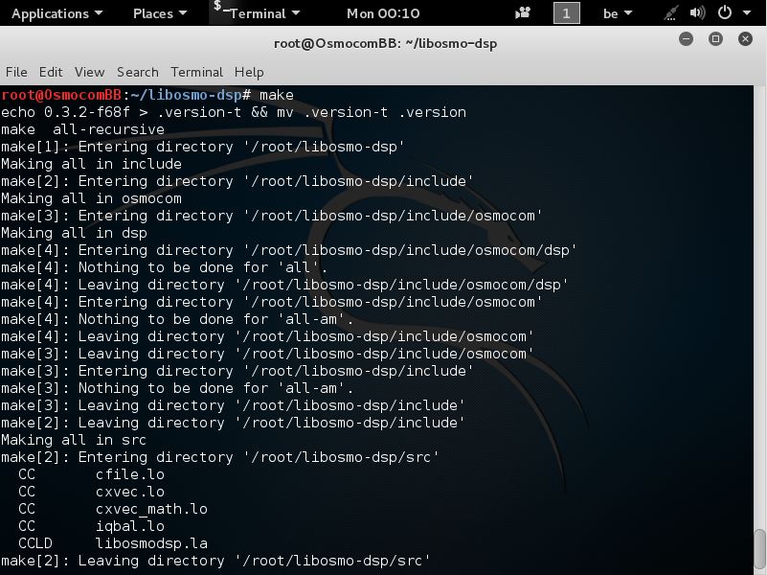Screen dimensions: 767x575
Task: Open the Places menu in the top bar
Action: (160, 13)
